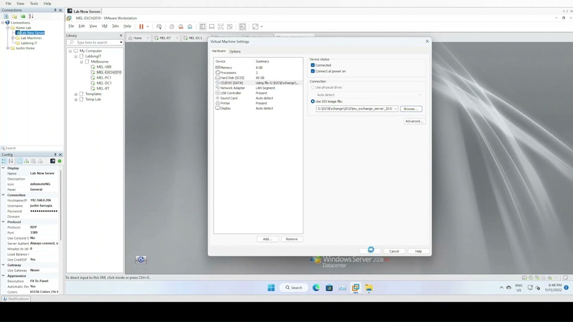This screenshot has height=322, width=573.
Task: Toggle the library sidebar view icon
Action: 202,26
